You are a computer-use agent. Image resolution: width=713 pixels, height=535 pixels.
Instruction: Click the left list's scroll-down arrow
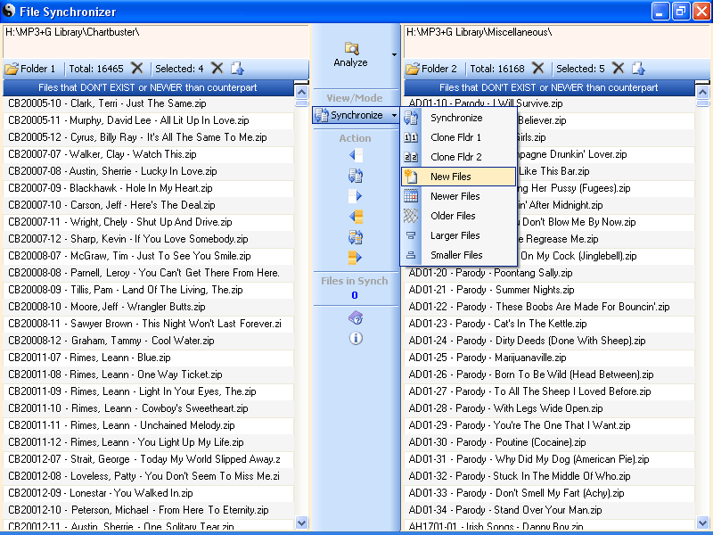point(301,523)
